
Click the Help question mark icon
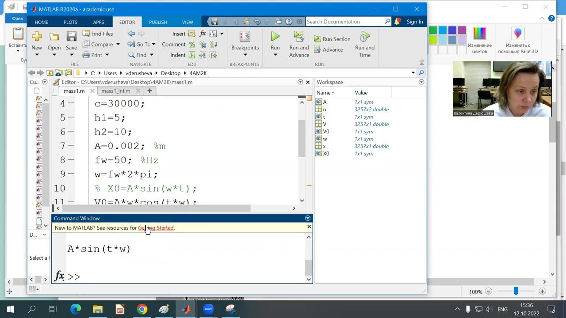(289, 22)
